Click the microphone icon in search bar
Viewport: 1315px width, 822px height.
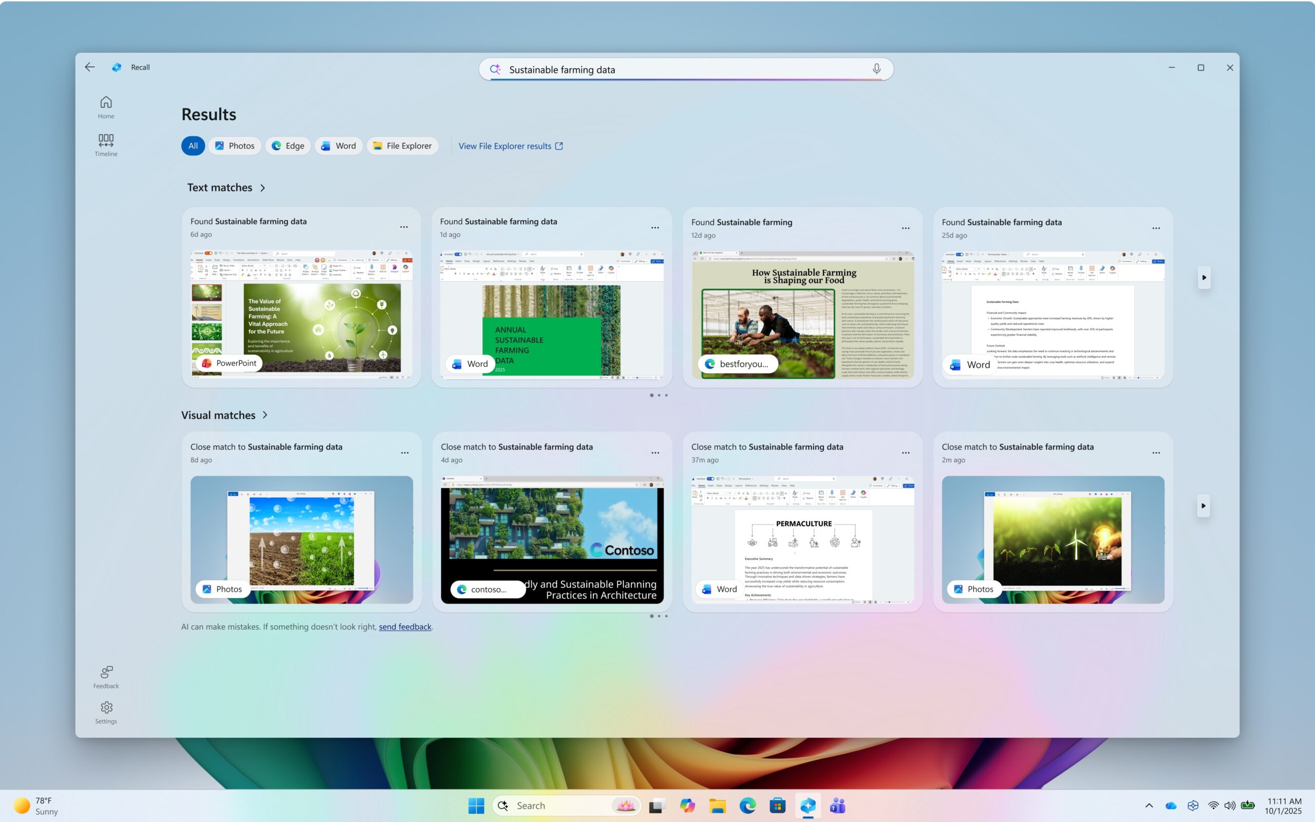point(876,69)
